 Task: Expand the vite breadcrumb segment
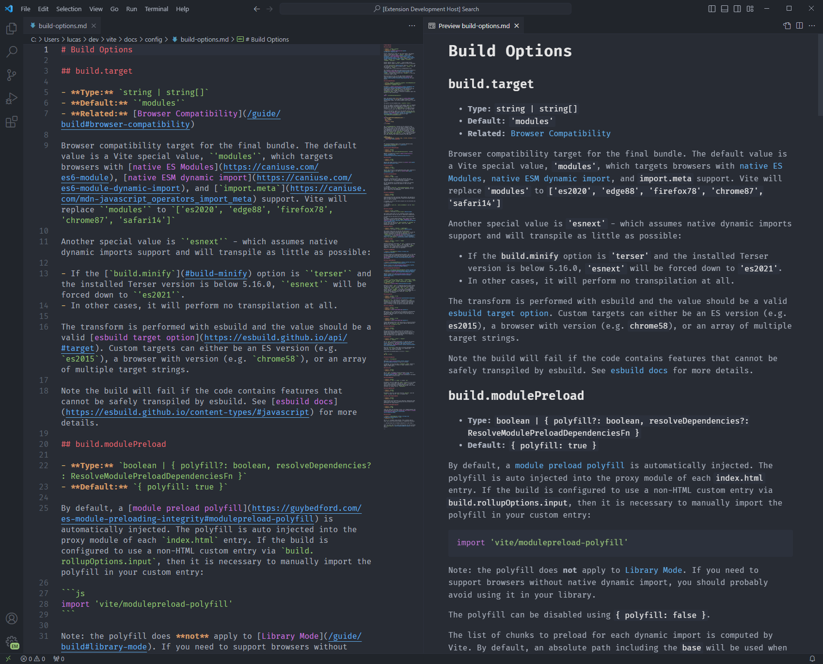(111, 39)
